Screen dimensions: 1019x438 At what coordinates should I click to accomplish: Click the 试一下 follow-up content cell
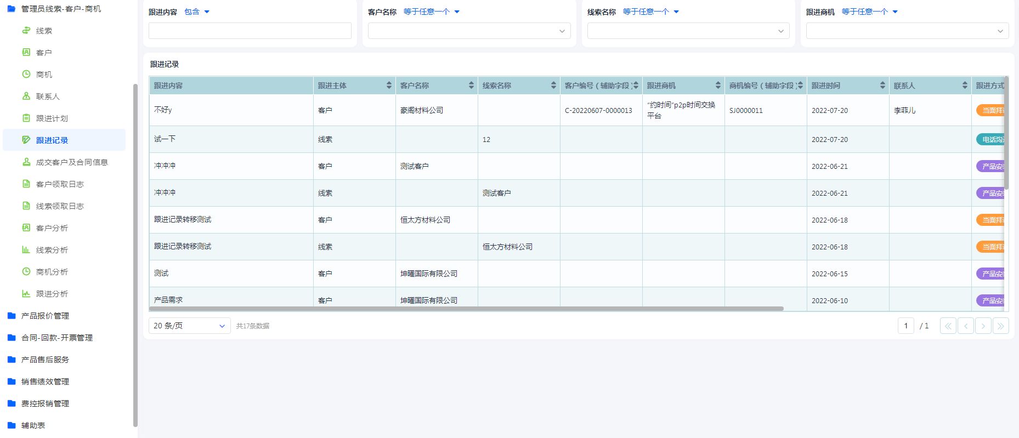231,139
